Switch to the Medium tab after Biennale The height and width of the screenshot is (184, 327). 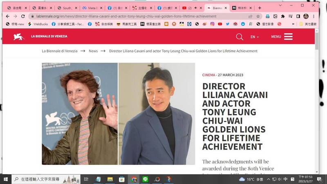(242, 8)
